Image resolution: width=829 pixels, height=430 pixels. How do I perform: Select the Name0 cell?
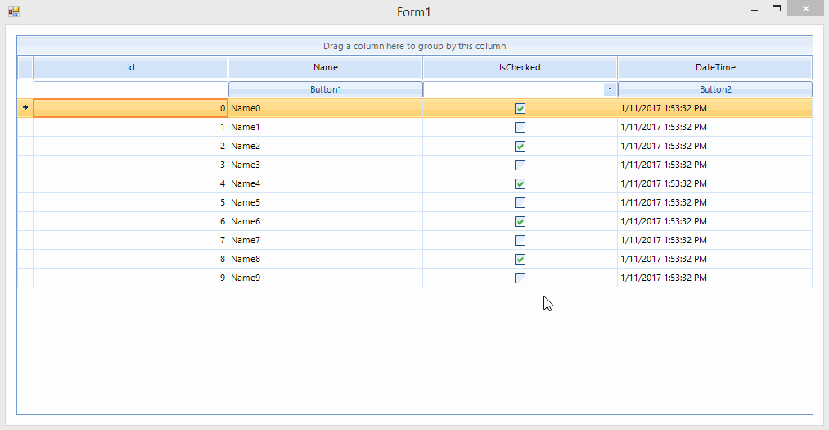click(325, 108)
